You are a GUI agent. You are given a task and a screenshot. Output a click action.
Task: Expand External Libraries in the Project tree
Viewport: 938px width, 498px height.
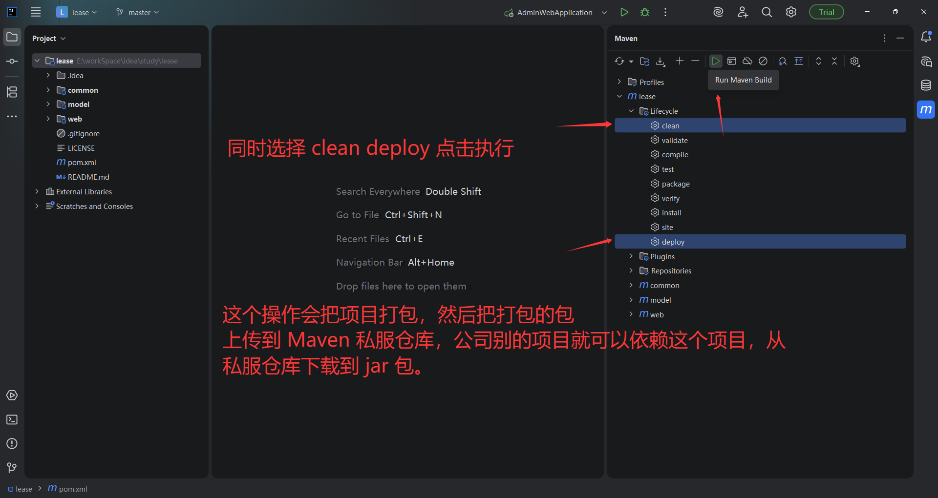[x=37, y=191]
